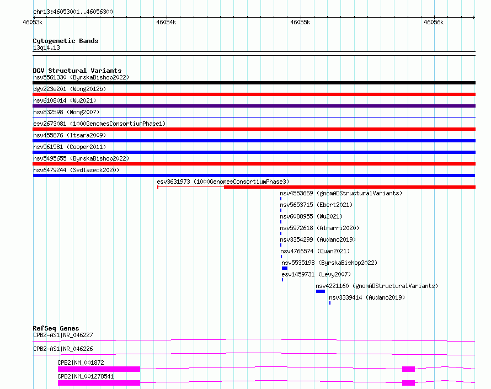Open CPB2|NM_001872 transcript label
Image resolution: width=491 pixels, height=389 pixels.
81,363
